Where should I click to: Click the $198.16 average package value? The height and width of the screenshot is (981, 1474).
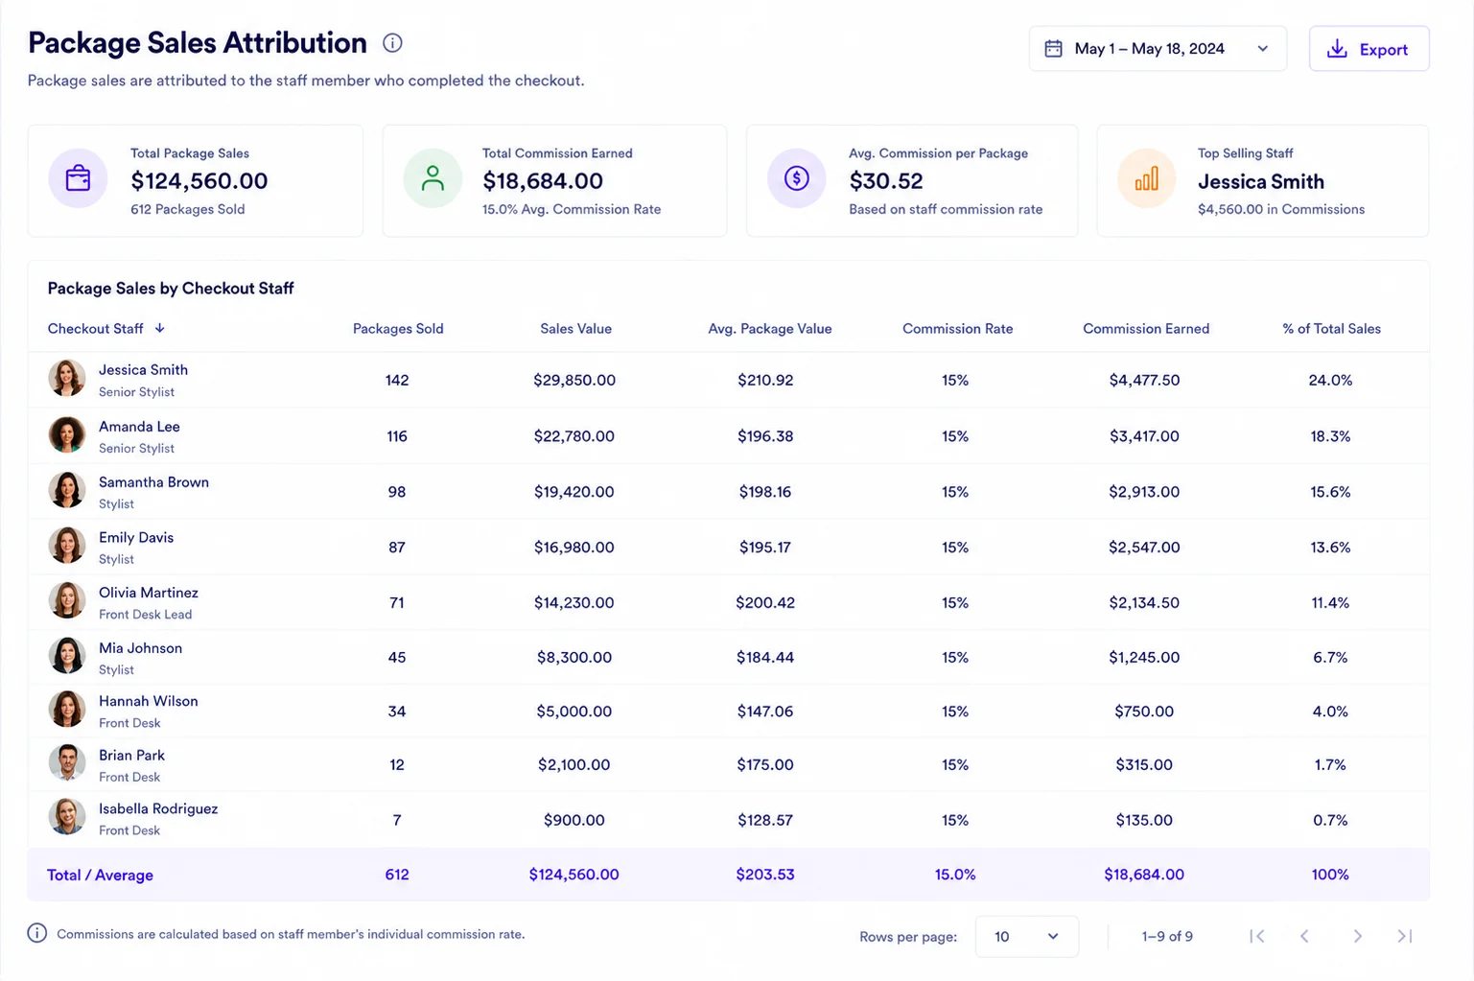point(765,492)
